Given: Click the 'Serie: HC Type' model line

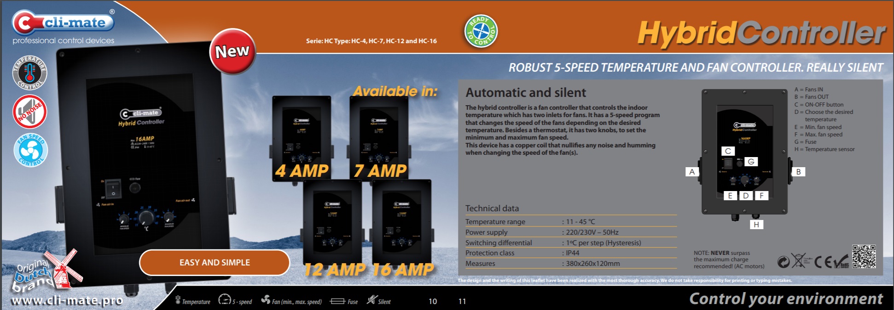Looking at the screenshot, I should click(372, 41).
